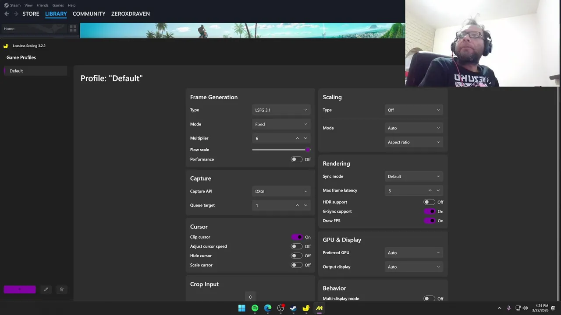Enable Scale cursor
561x315 pixels.
(297, 265)
